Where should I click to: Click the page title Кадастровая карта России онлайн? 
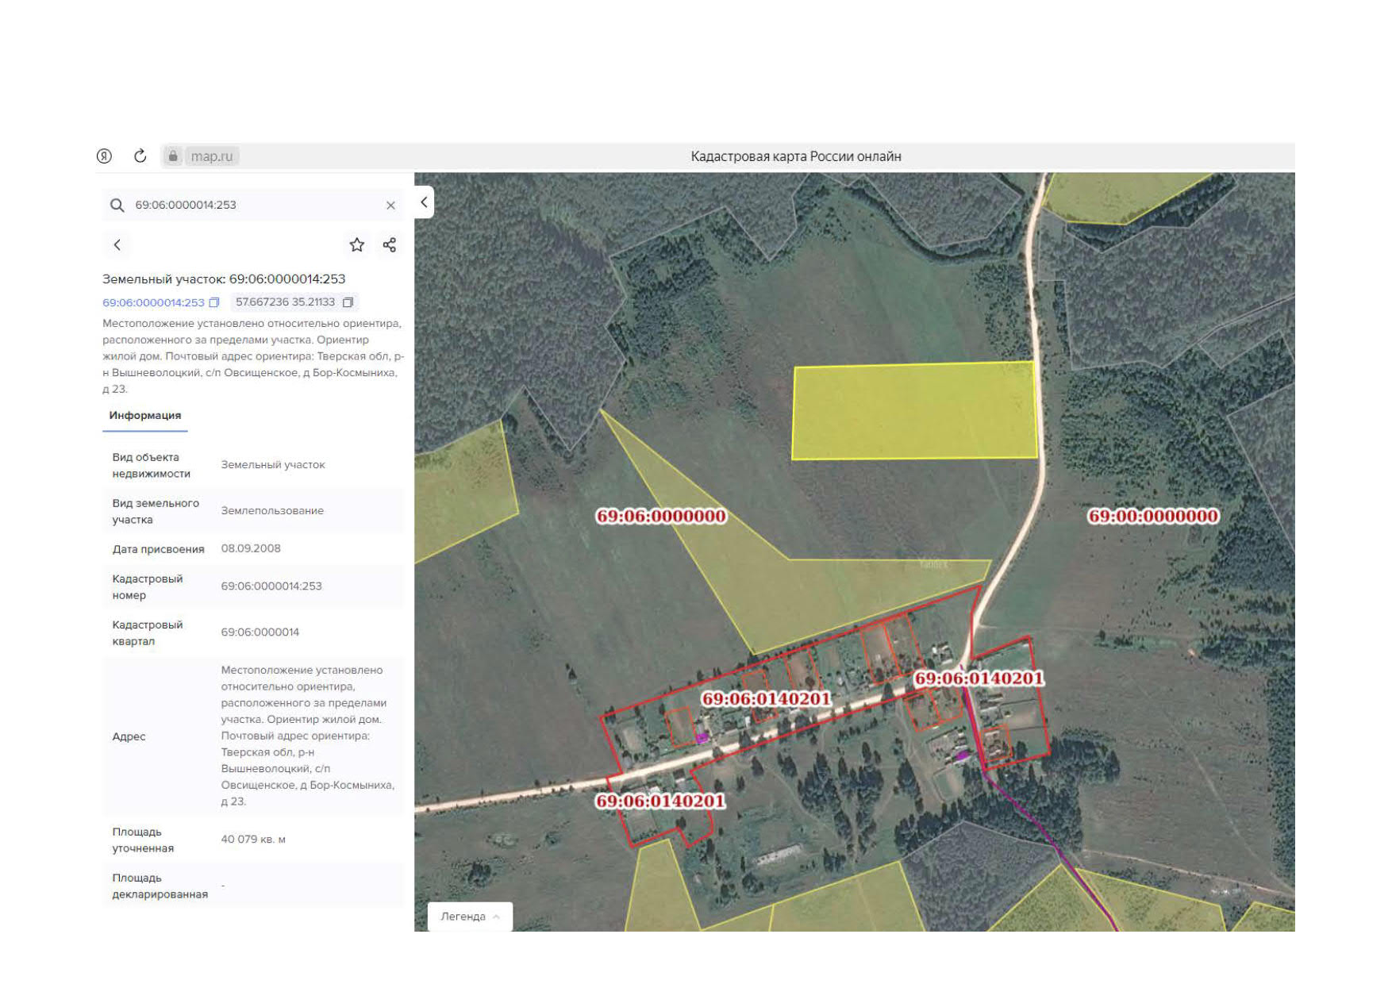point(796,156)
